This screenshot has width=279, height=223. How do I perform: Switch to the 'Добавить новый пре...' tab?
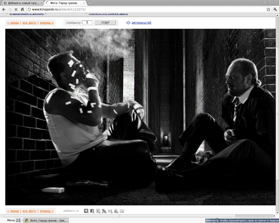coord(22,3)
